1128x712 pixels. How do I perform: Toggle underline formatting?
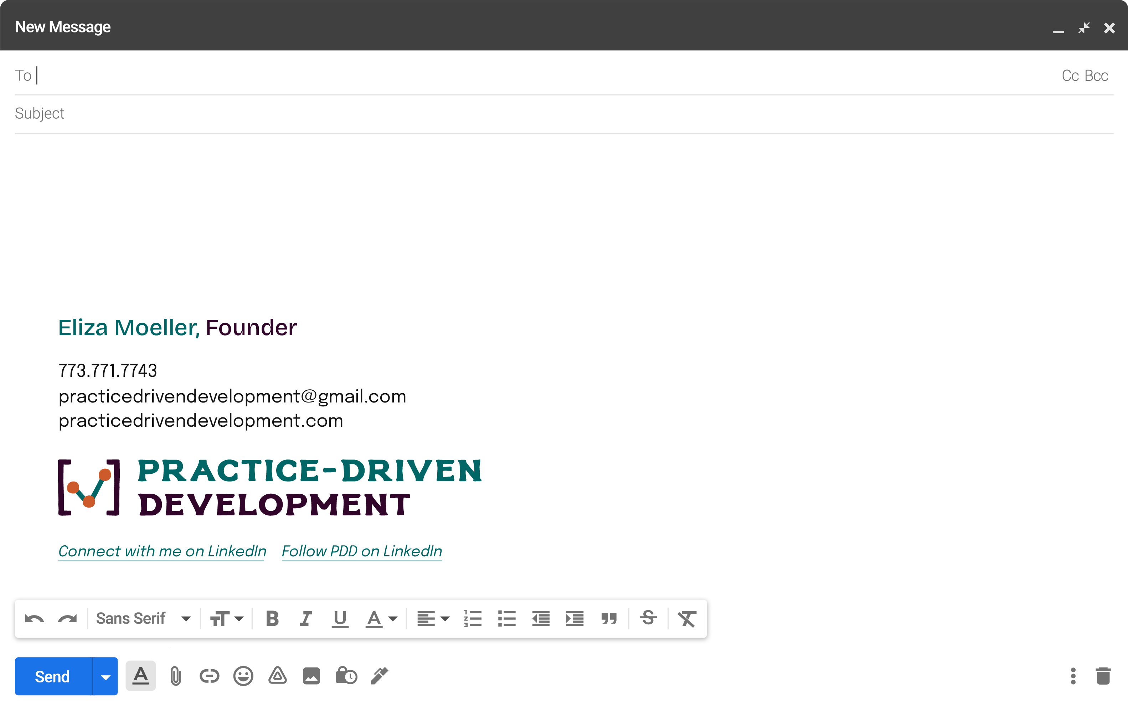click(340, 618)
